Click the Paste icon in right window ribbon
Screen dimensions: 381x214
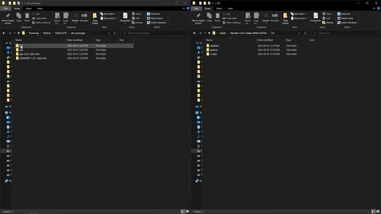pyautogui.click(x=217, y=18)
